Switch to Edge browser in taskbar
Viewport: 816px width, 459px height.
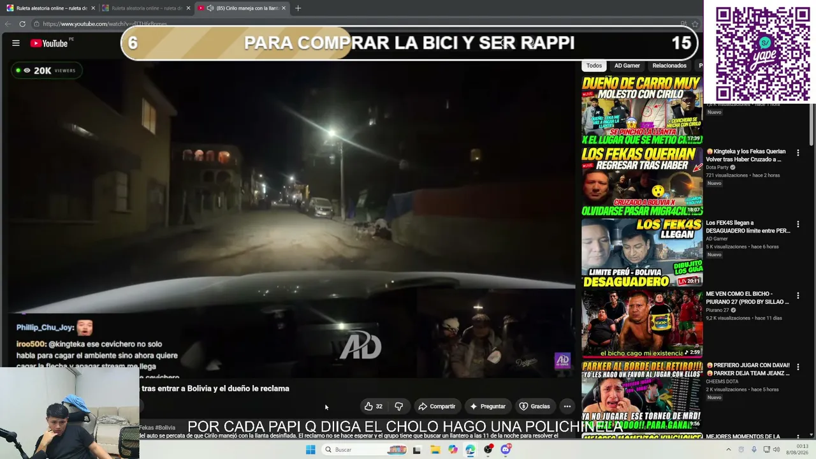(470, 449)
